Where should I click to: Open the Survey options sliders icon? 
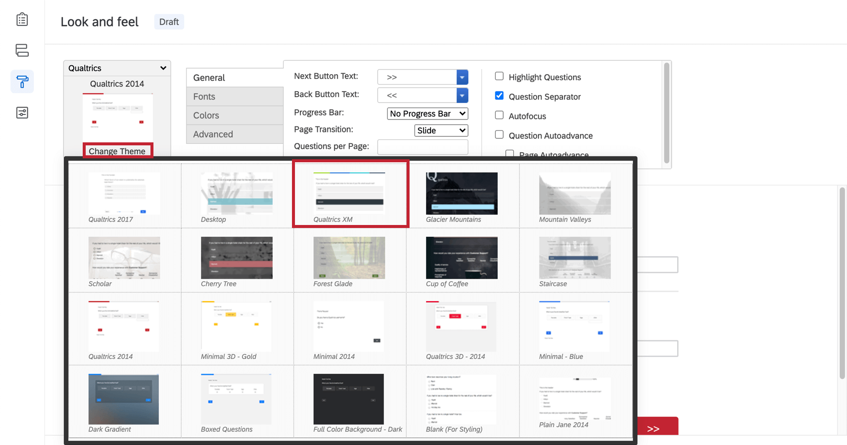click(x=22, y=112)
